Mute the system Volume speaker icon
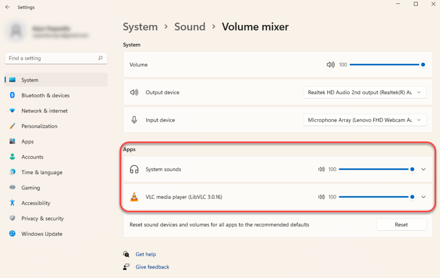 coord(330,64)
